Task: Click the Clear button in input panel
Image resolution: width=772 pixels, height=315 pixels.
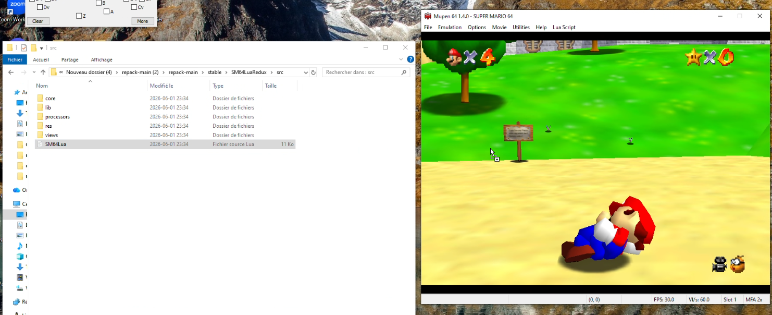Action: (38, 21)
